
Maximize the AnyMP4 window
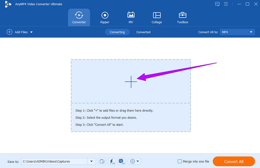(247, 4)
